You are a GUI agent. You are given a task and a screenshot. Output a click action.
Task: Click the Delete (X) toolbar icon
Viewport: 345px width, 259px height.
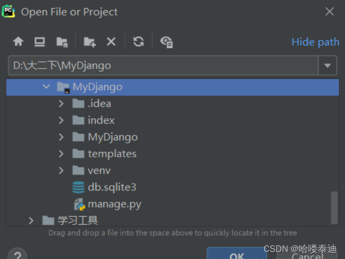(111, 42)
